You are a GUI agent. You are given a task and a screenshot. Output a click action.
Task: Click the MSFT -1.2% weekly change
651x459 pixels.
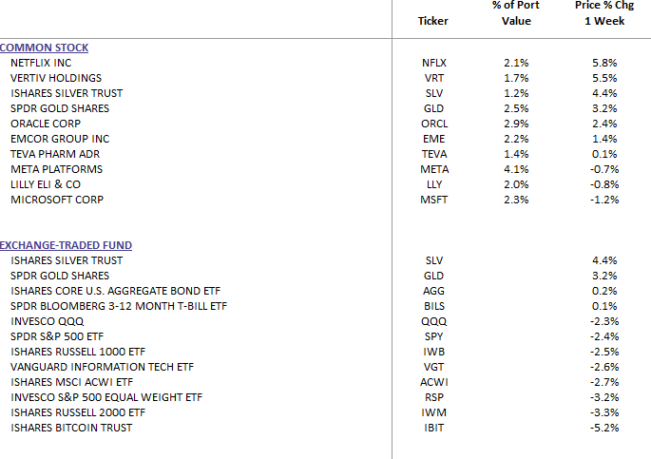tap(603, 200)
